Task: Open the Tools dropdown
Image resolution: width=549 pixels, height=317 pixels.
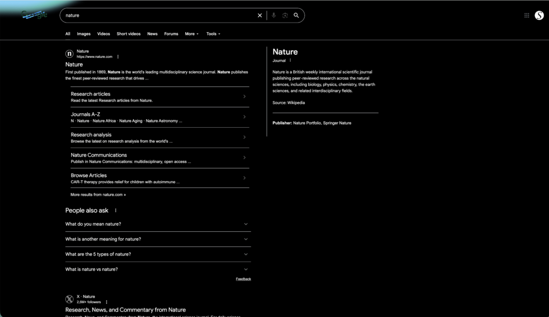Action: pos(213,33)
